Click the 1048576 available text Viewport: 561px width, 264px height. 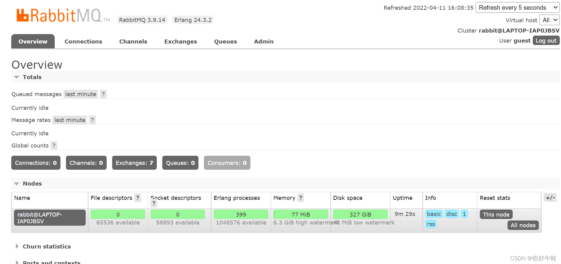coord(241,222)
